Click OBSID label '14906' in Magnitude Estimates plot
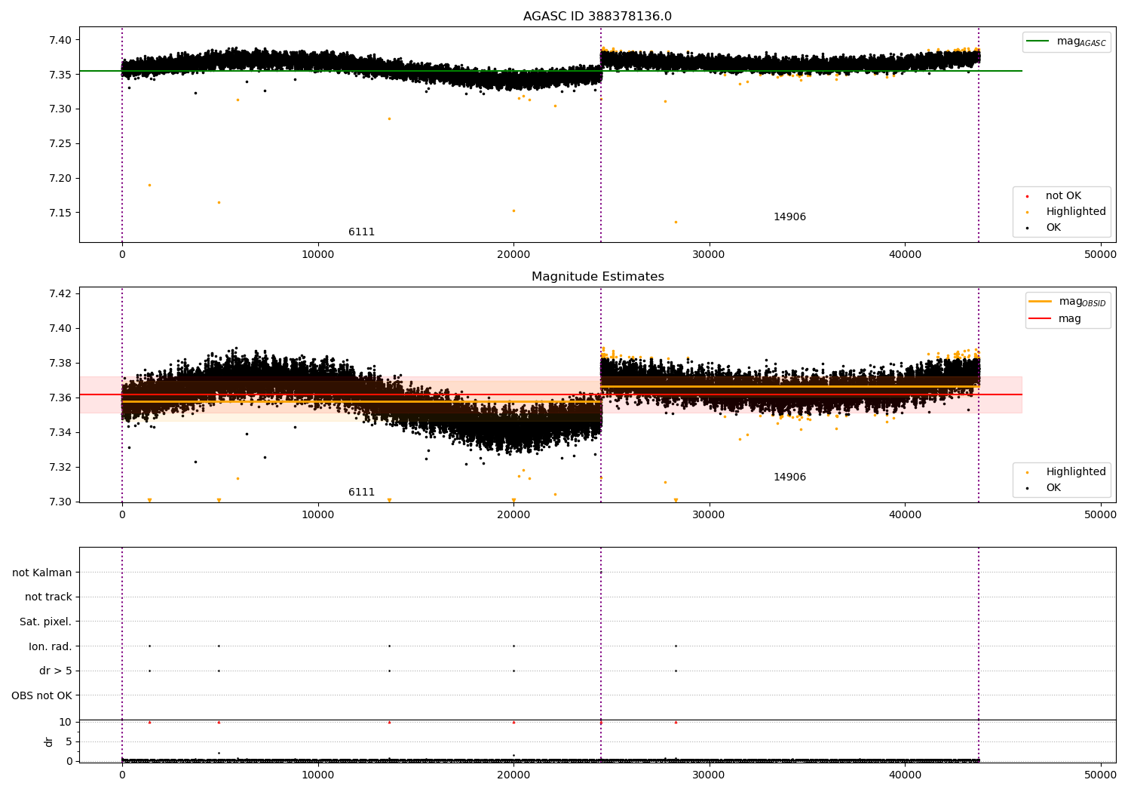The width and height of the screenshot is (1131, 792). click(789, 477)
